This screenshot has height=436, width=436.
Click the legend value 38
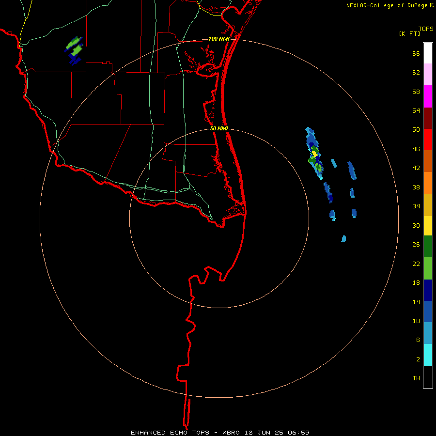tap(416, 187)
